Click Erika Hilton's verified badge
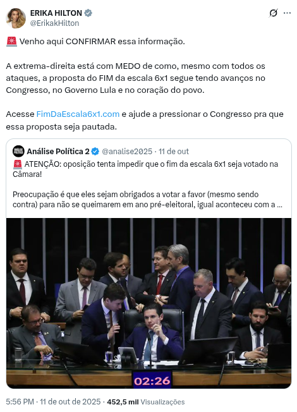Viewport: 297px width, 412px height. [x=88, y=13]
